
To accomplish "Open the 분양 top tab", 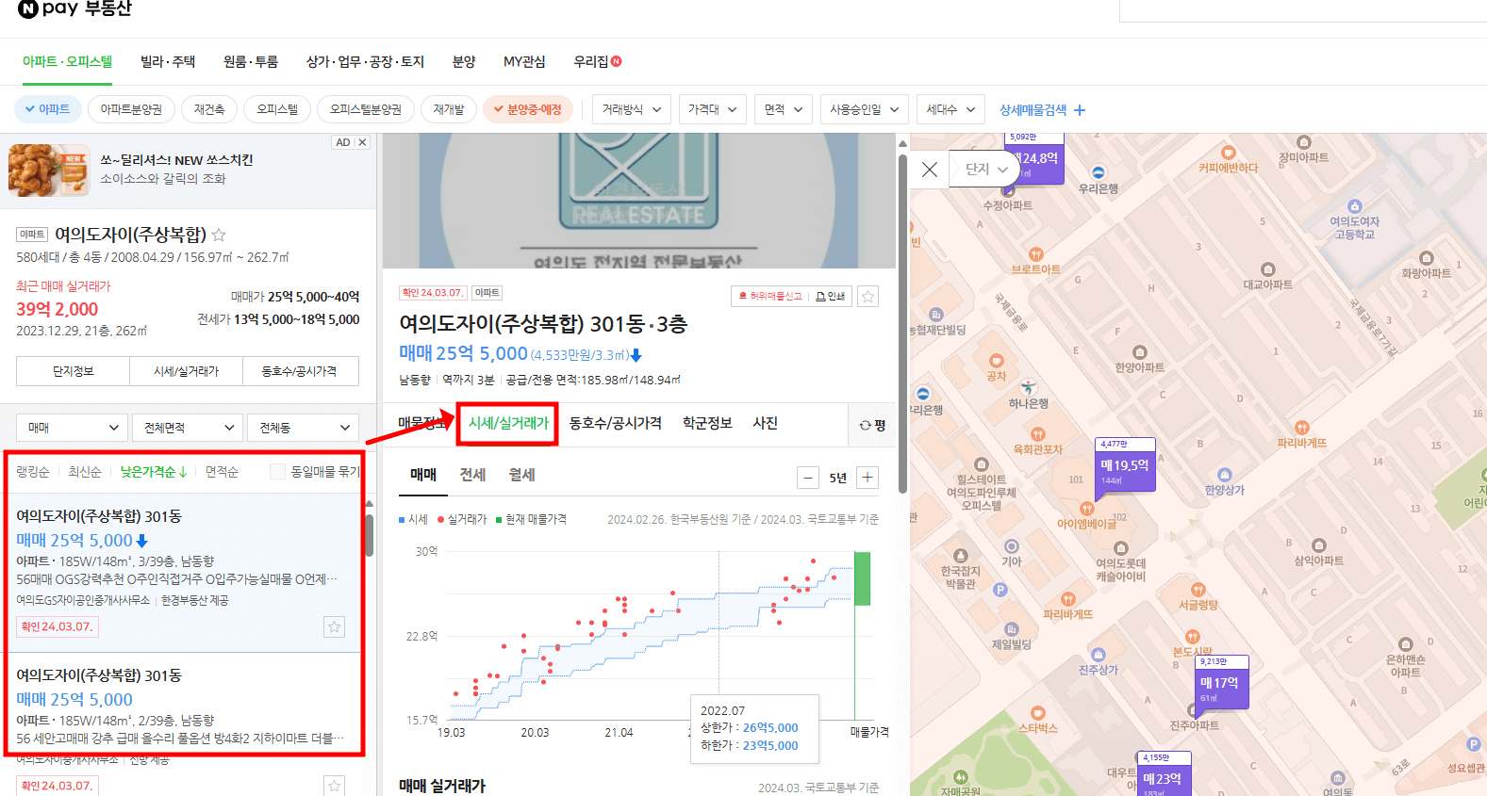I will click(464, 61).
